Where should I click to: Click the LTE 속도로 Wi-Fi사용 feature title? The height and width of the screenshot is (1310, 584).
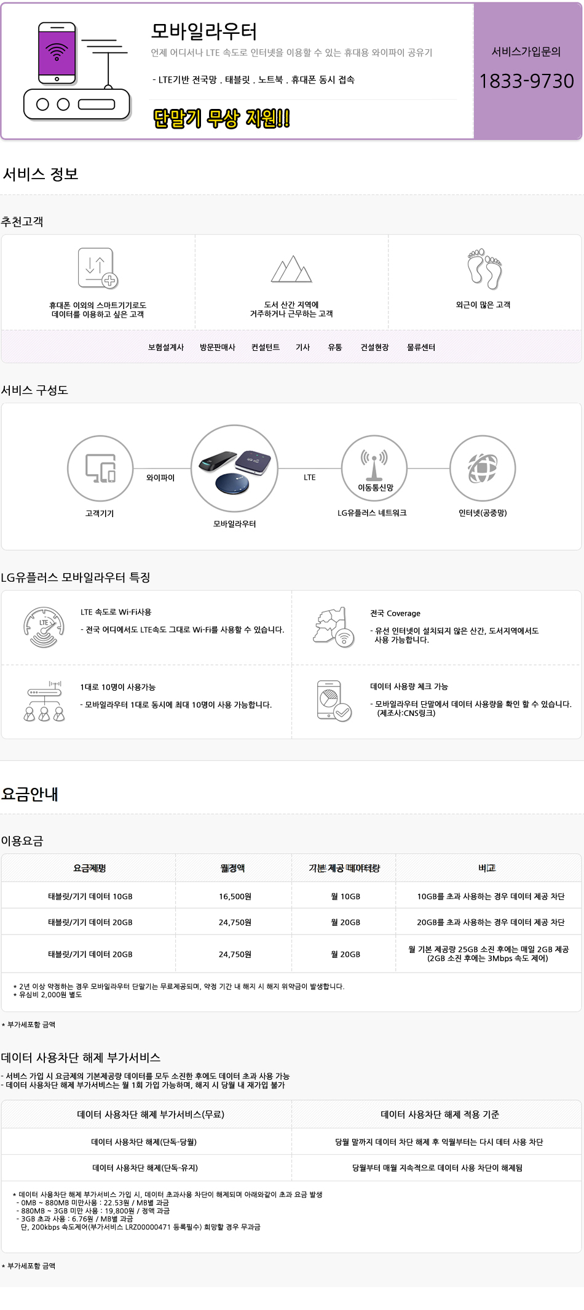pos(116,612)
